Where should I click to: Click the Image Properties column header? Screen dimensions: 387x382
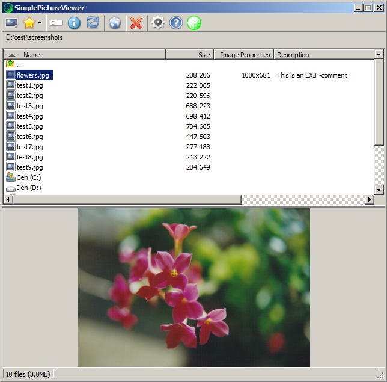click(245, 55)
